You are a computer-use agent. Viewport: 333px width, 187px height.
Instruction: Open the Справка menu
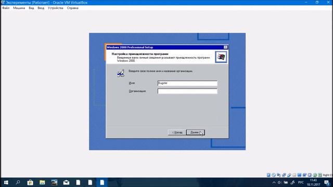[73, 8]
